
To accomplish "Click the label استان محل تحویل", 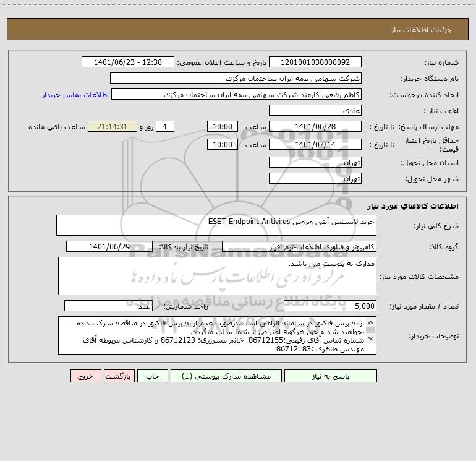I will tap(430, 163).
